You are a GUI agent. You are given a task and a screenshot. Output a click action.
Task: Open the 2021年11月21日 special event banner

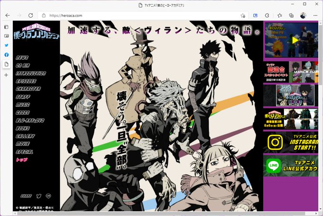[291, 72]
